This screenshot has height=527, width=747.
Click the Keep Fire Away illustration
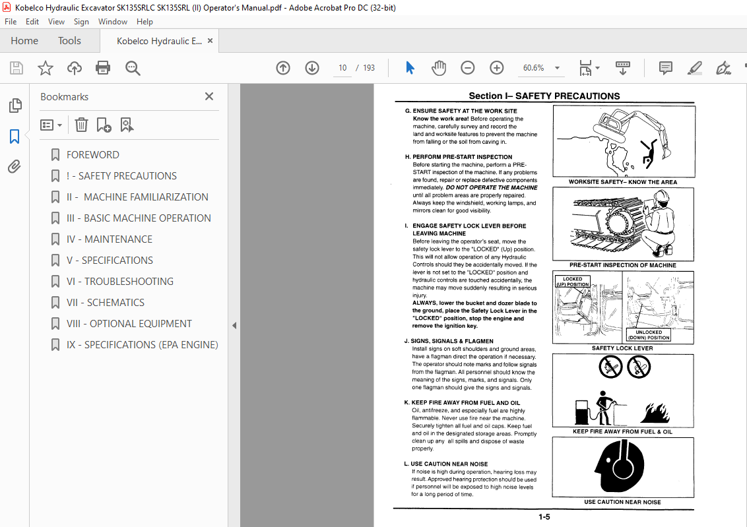[x=623, y=390]
